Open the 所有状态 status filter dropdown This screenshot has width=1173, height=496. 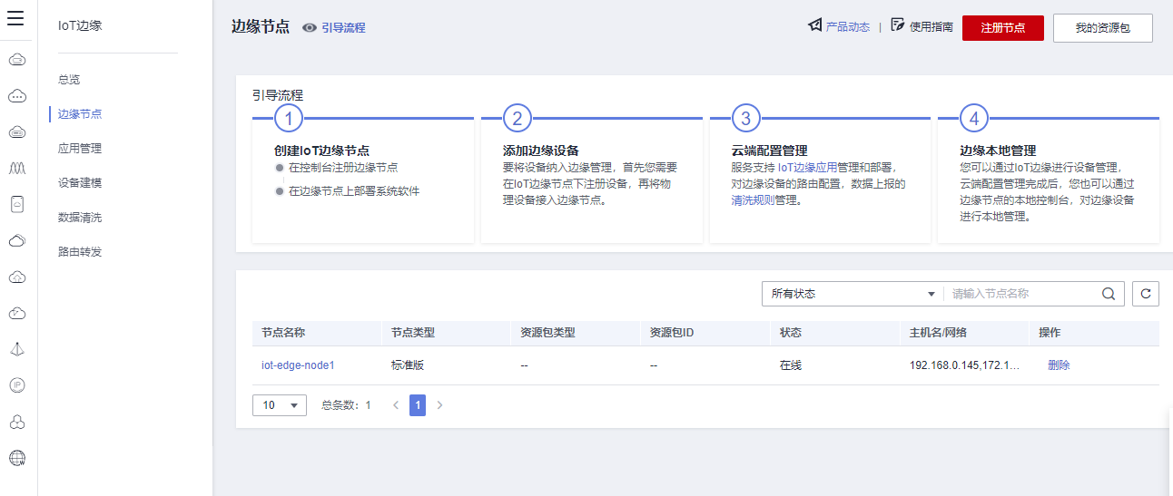pos(853,294)
